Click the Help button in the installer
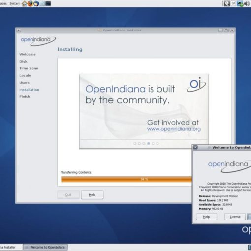This screenshot has height=251, width=251. pos(92,195)
